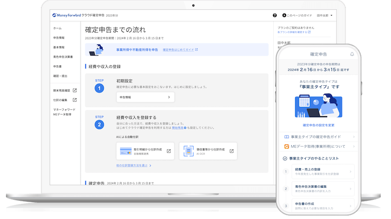Click 期末残高確認 external link icon
This screenshot has width=391, height=219.
[x=75, y=91]
